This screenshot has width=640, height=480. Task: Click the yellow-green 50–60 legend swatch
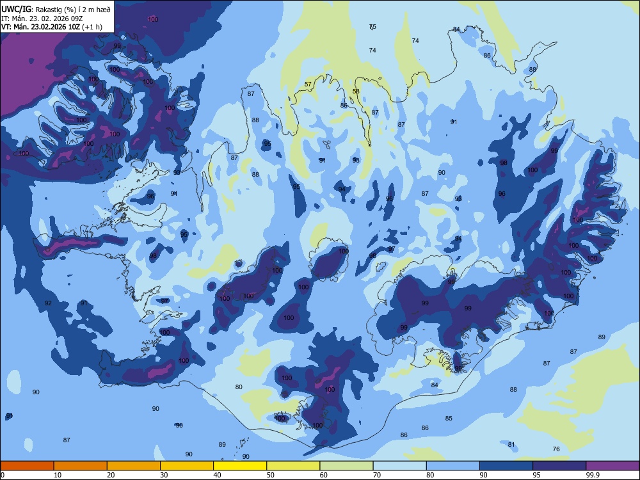point(293,466)
